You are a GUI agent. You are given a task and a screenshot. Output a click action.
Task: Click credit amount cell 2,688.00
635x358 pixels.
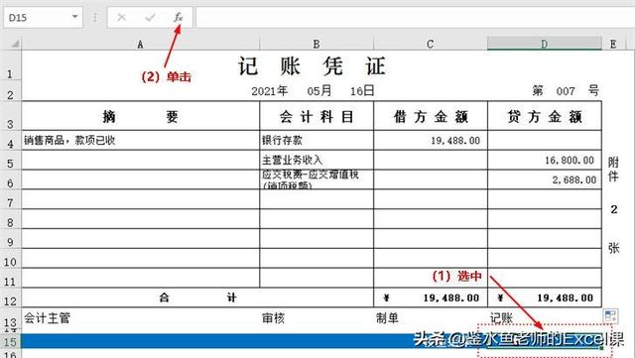545,179
